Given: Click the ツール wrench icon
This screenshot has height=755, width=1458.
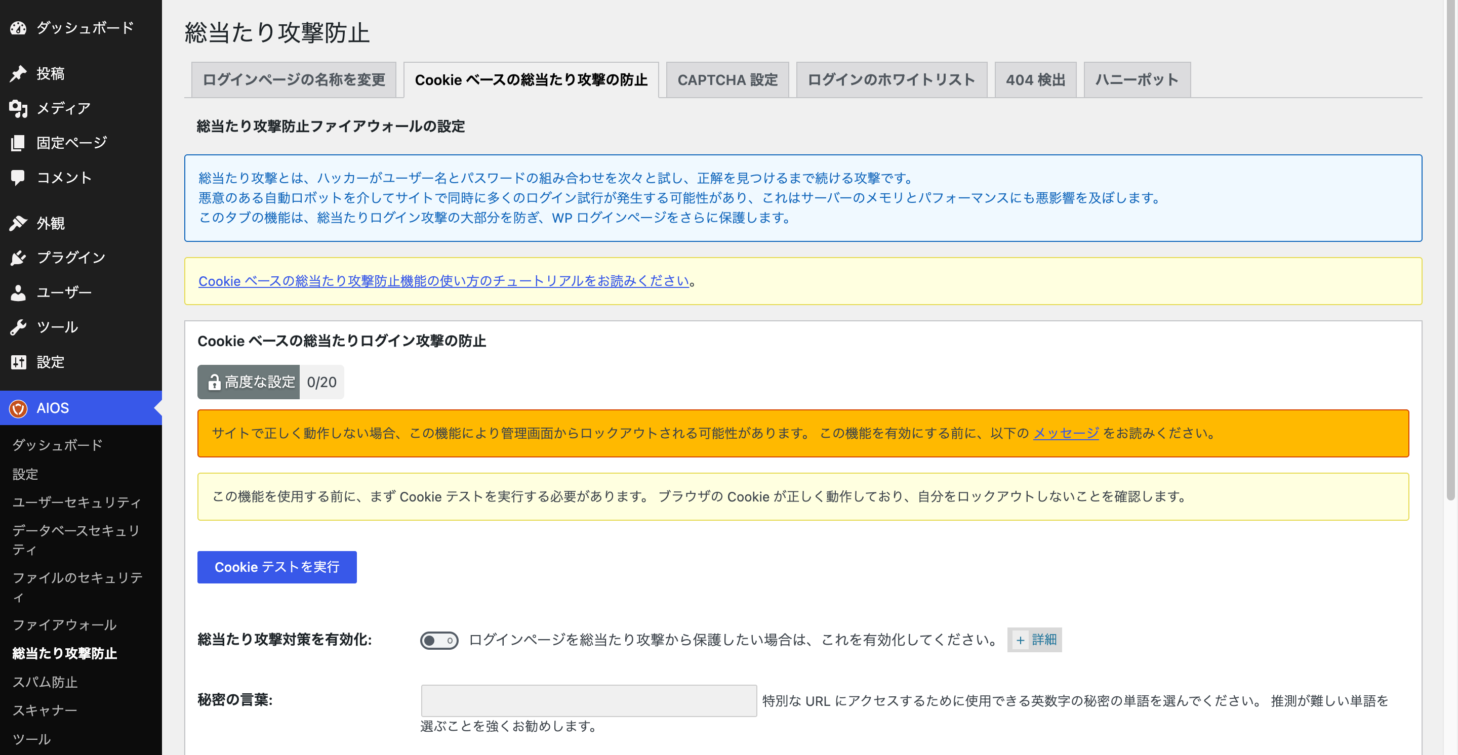Looking at the screenshot, I should pos(18,327).
